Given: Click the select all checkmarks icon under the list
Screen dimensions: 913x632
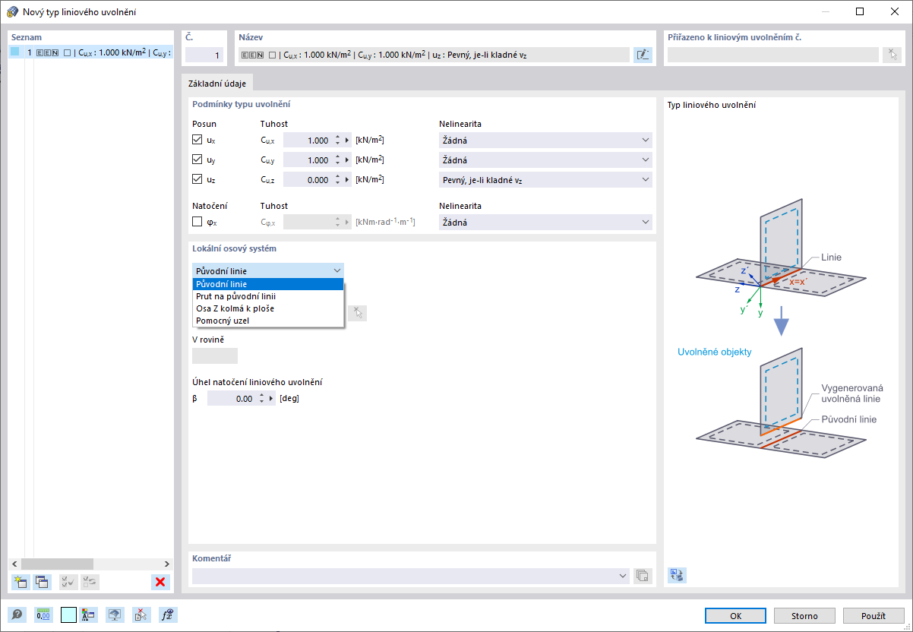Looking at the screenshot, I should pos(68,582).
